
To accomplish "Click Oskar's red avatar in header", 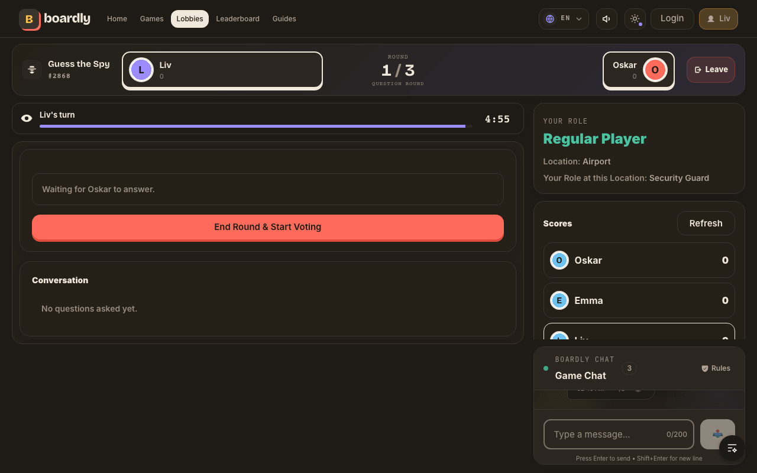I will (655, 70).
